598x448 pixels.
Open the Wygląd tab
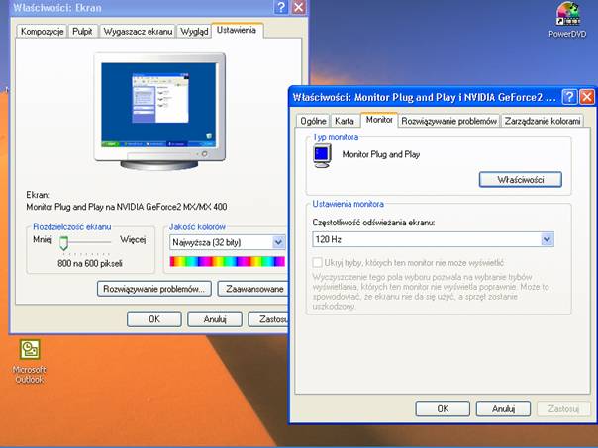pos(194,32)
